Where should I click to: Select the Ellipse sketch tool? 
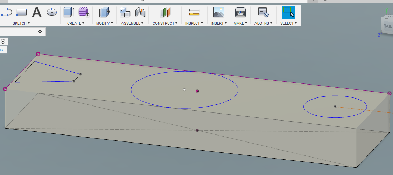[52, 12]
